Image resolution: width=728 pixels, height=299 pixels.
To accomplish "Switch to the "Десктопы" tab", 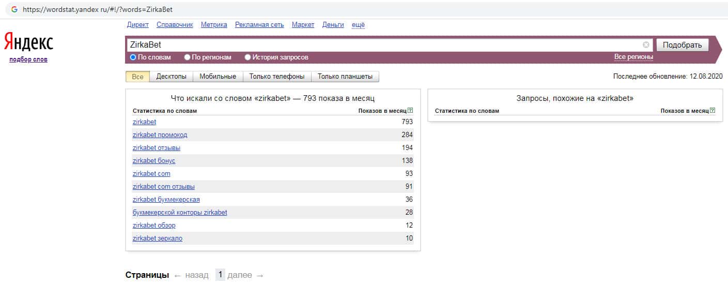I will click(x=171, y=77).
